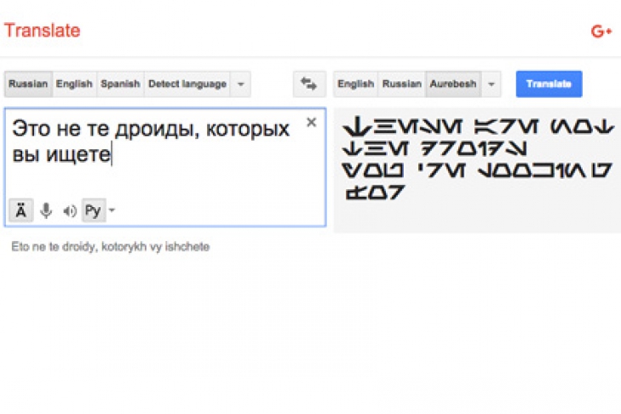Expand the input tools arrow beside Ру
621x414 pixels.
pyautogui.click(x=112, y=210)
